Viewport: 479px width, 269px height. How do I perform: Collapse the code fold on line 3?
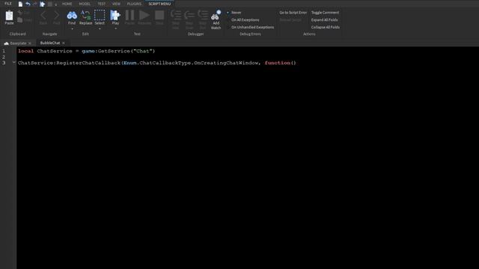[x=13, y=62]
